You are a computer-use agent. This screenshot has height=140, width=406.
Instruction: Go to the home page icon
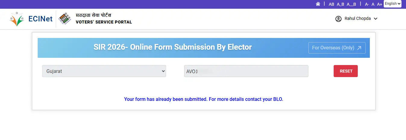318,4
